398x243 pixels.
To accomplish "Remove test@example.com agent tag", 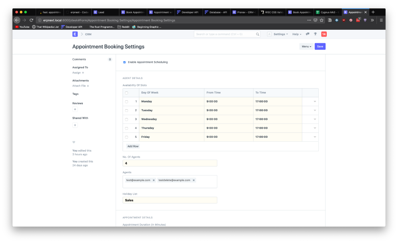I will click(x=154, y=180).
